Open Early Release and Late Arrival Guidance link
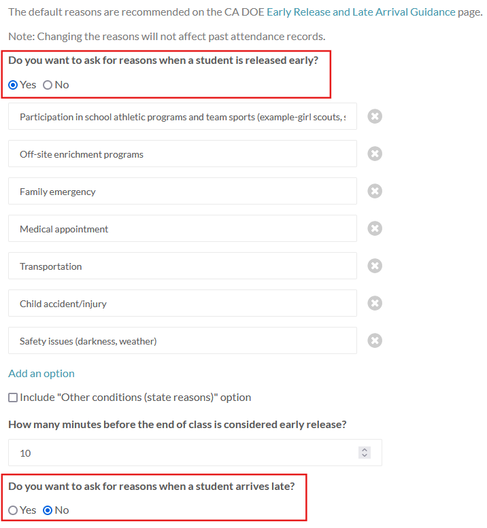Image resolution: width=487 pixels, height=528 pixels. pyautogui.click(x=360, y=12)
